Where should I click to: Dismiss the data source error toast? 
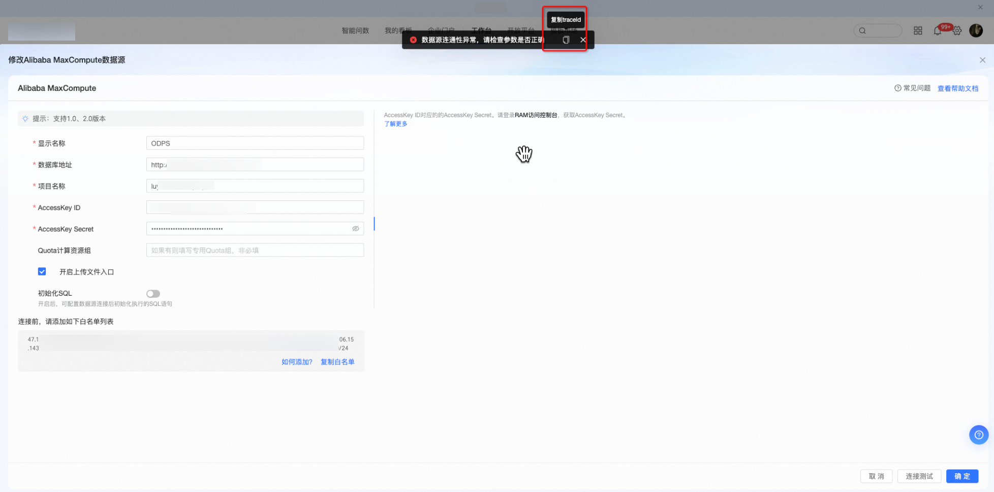pyautogui.click(x=583, y=40)
